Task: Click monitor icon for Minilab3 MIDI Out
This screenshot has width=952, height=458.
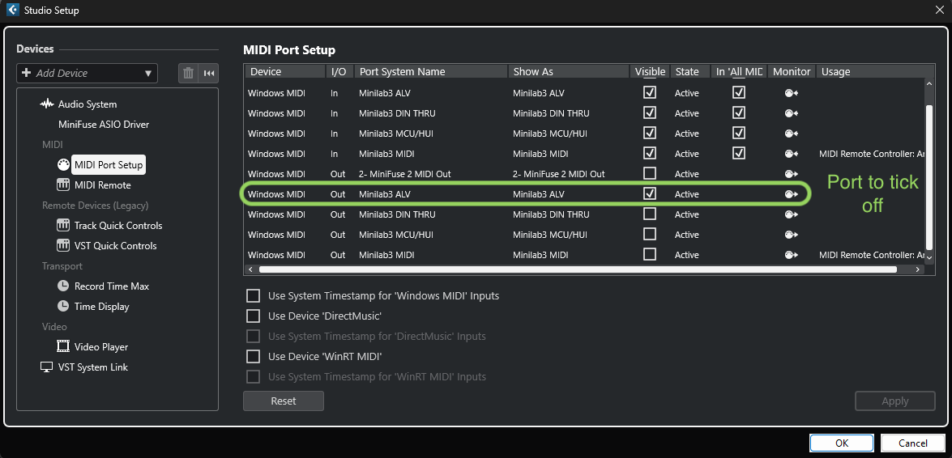Action: 791,255
